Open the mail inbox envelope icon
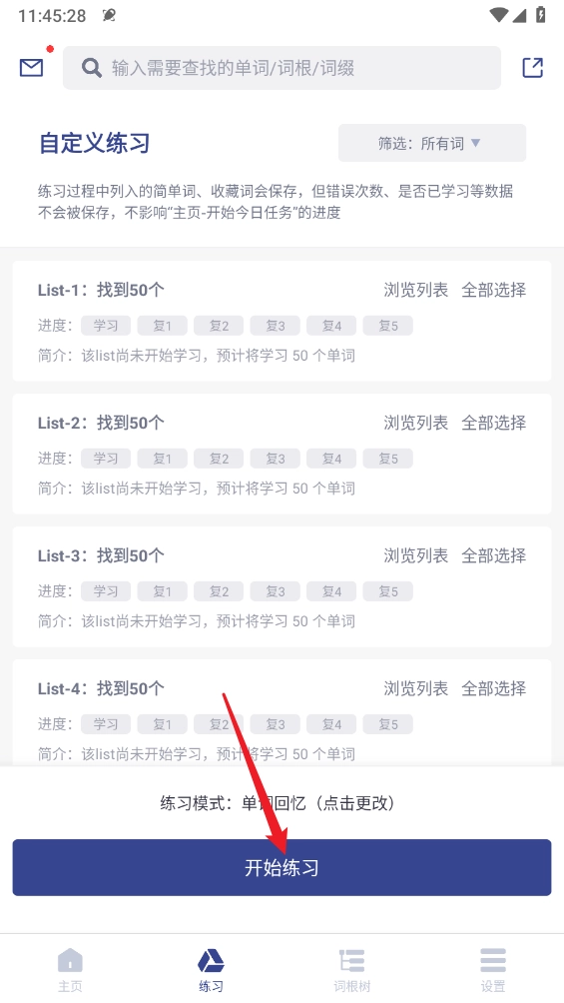Viewport: 564px width, 1003px height. point(31,67)
